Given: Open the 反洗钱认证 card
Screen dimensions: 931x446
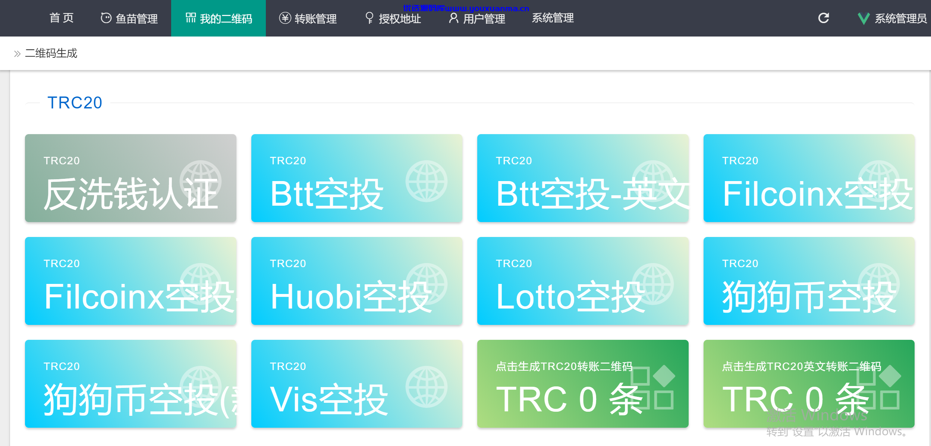Looking at the screenshot, I should [130, 178].
